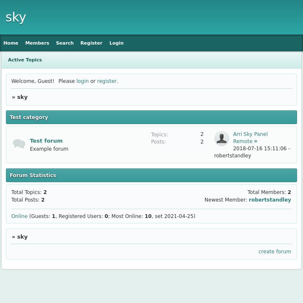Image resolution: width=303 pixels, height=303 pixels.
Task: Click the create forum link
Action: point(274,252)
